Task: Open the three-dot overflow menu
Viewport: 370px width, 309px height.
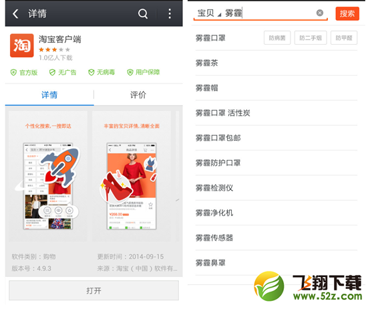Action: (x=170, y=13)
